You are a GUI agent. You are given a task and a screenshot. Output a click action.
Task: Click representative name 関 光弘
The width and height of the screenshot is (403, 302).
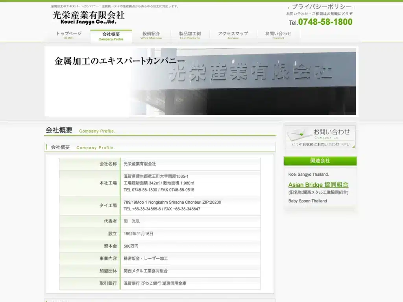(x=131, y=221)
